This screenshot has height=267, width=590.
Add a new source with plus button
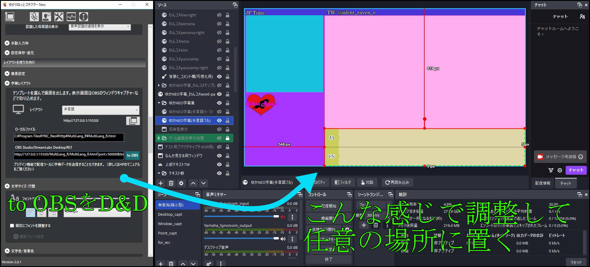coord(161,183)
